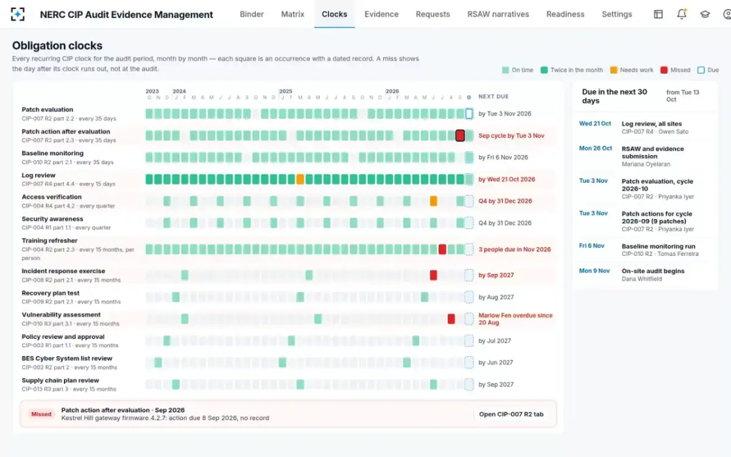The width and height of the screenshot is (731, 457).
Task: Click the Missed badge in the bottom alert
Action: pos(41,414)
